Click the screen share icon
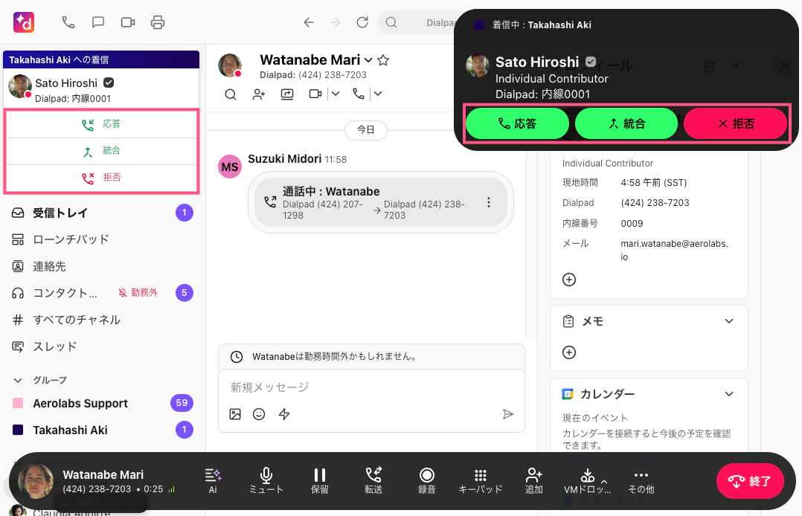This screenshot has height=516, width=802. [x=287, y=94]
